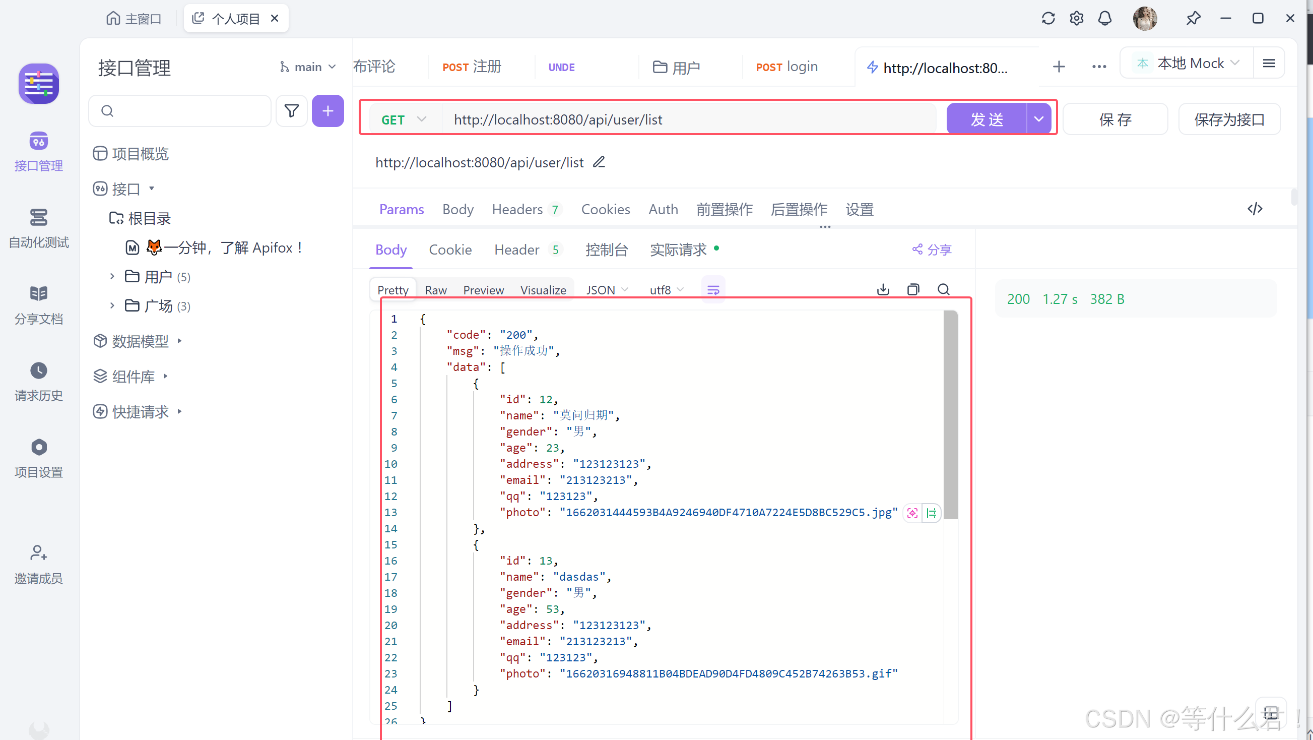Open the notification bell
Image resolution: width=1313 pixels, height=740 pixels.
click(x=1104, y=18)
